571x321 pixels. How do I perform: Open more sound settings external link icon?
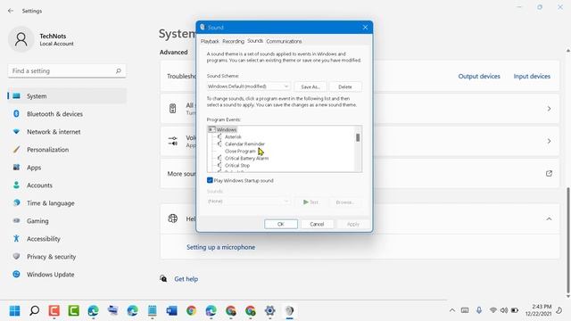549,174
